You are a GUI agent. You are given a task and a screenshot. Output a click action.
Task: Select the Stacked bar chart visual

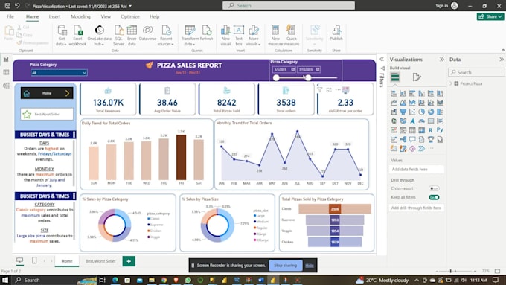tap(394, 94)
